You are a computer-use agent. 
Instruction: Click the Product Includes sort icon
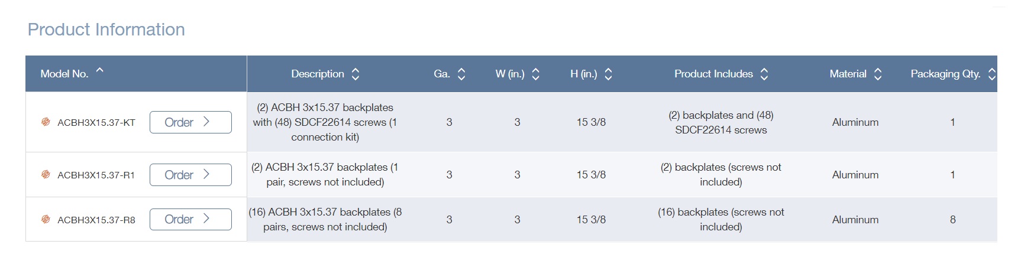[x=764, y=74]
